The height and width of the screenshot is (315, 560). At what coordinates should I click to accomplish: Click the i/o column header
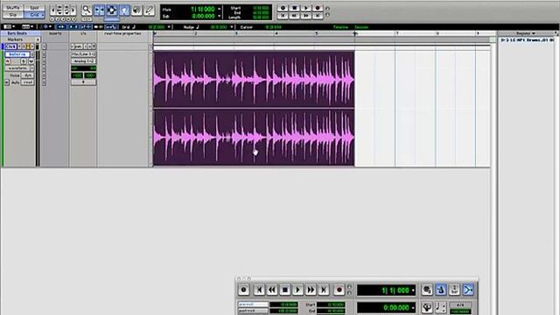coord(83,33)
